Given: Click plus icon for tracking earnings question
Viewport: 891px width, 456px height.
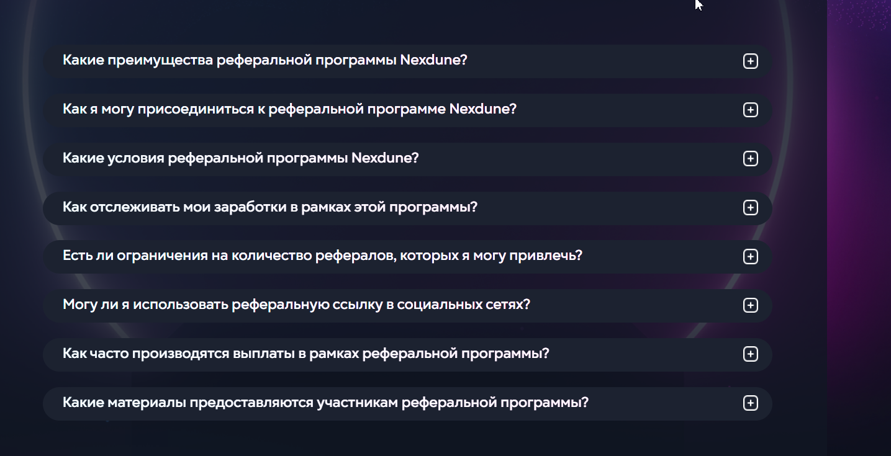Looking at the screenshot, I should pyautogui.click(x=751, y=208).
